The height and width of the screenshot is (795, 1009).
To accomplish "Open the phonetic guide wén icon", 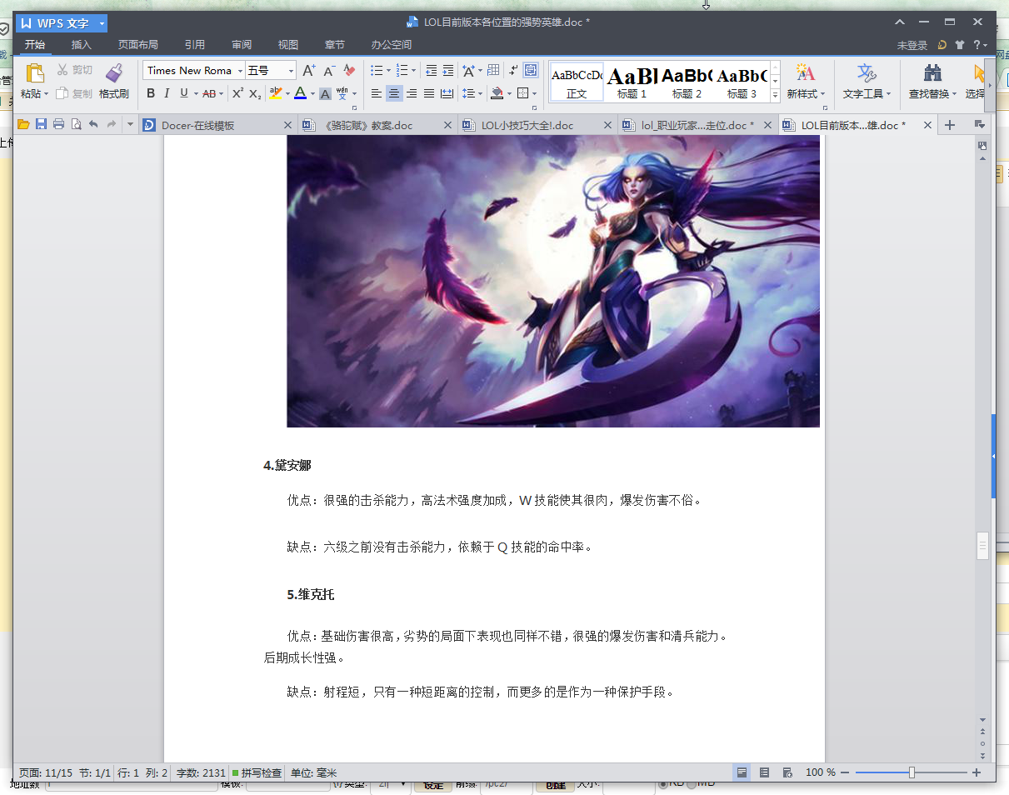I will point(342,92).
